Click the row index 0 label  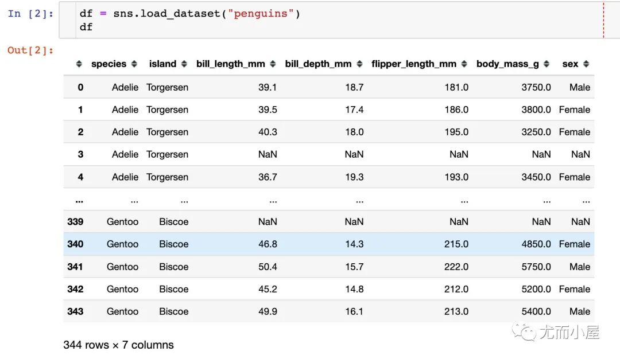click(x=80, y=87)
